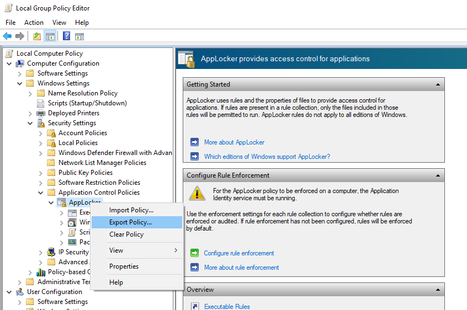Click the Local Policies folder icon

pyautogui.click(x=51, y=143)
